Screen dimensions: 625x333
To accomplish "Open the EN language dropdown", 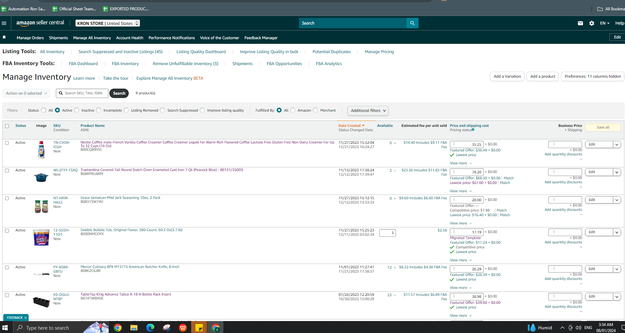I will [x=605, y=23].
